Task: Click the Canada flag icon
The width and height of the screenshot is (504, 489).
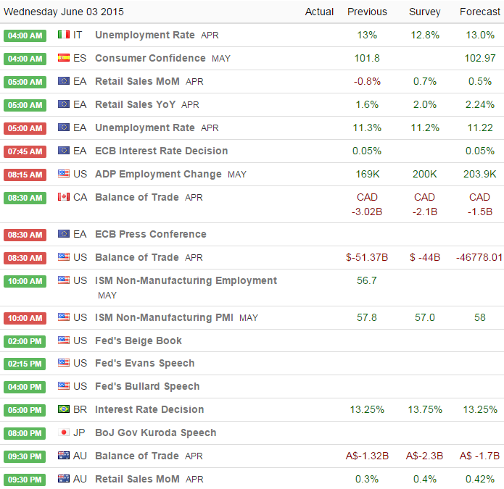Action: point(63,197)
